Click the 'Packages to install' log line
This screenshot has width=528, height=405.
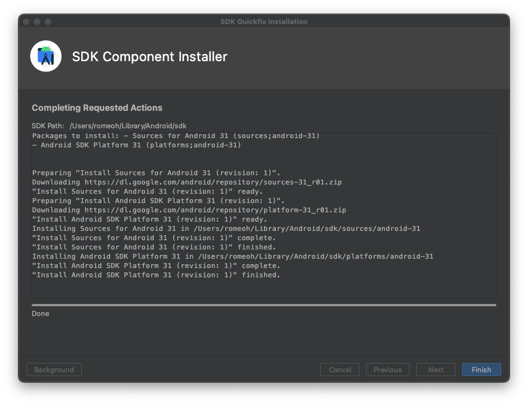click(x=176, y=136)
